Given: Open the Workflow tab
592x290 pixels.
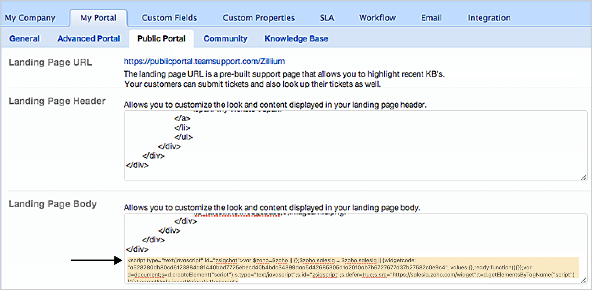Looking at the screenshot, I should click(x=377, y=18).
